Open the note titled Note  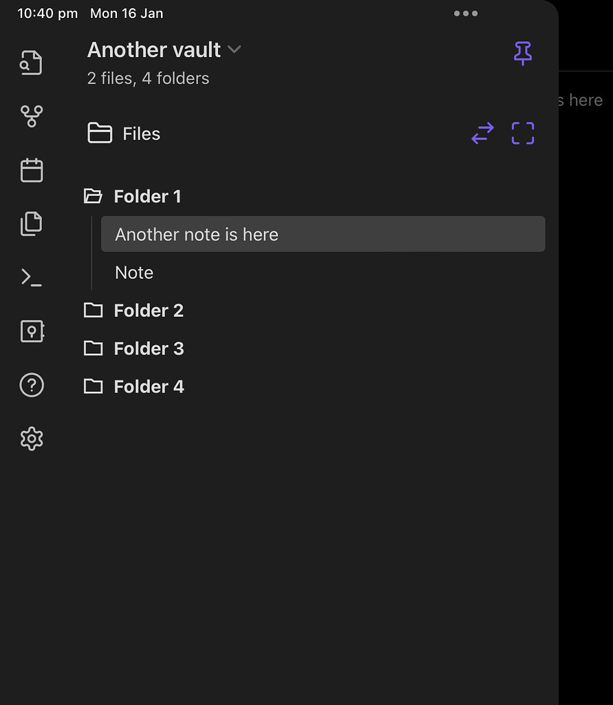point(133,272)
